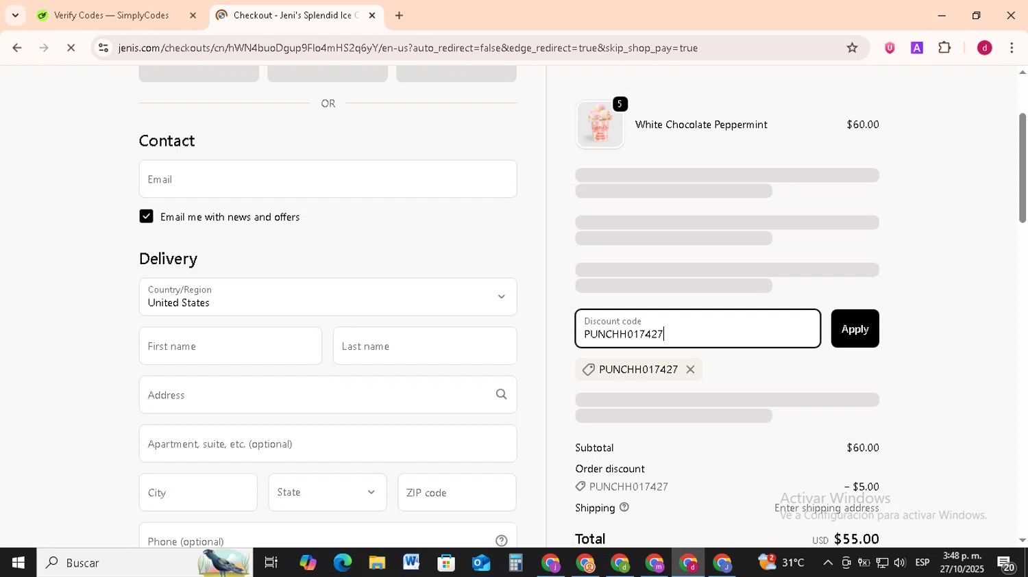
Task: Click the volume speaker icon
Action: point(899,563)
